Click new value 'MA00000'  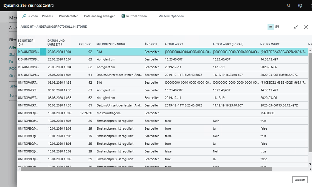pyautogui.click(x=267, y=113)
